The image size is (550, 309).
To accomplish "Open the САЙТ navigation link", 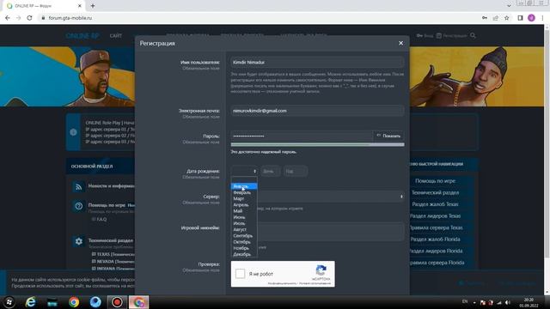I will [x=116, y=36].
